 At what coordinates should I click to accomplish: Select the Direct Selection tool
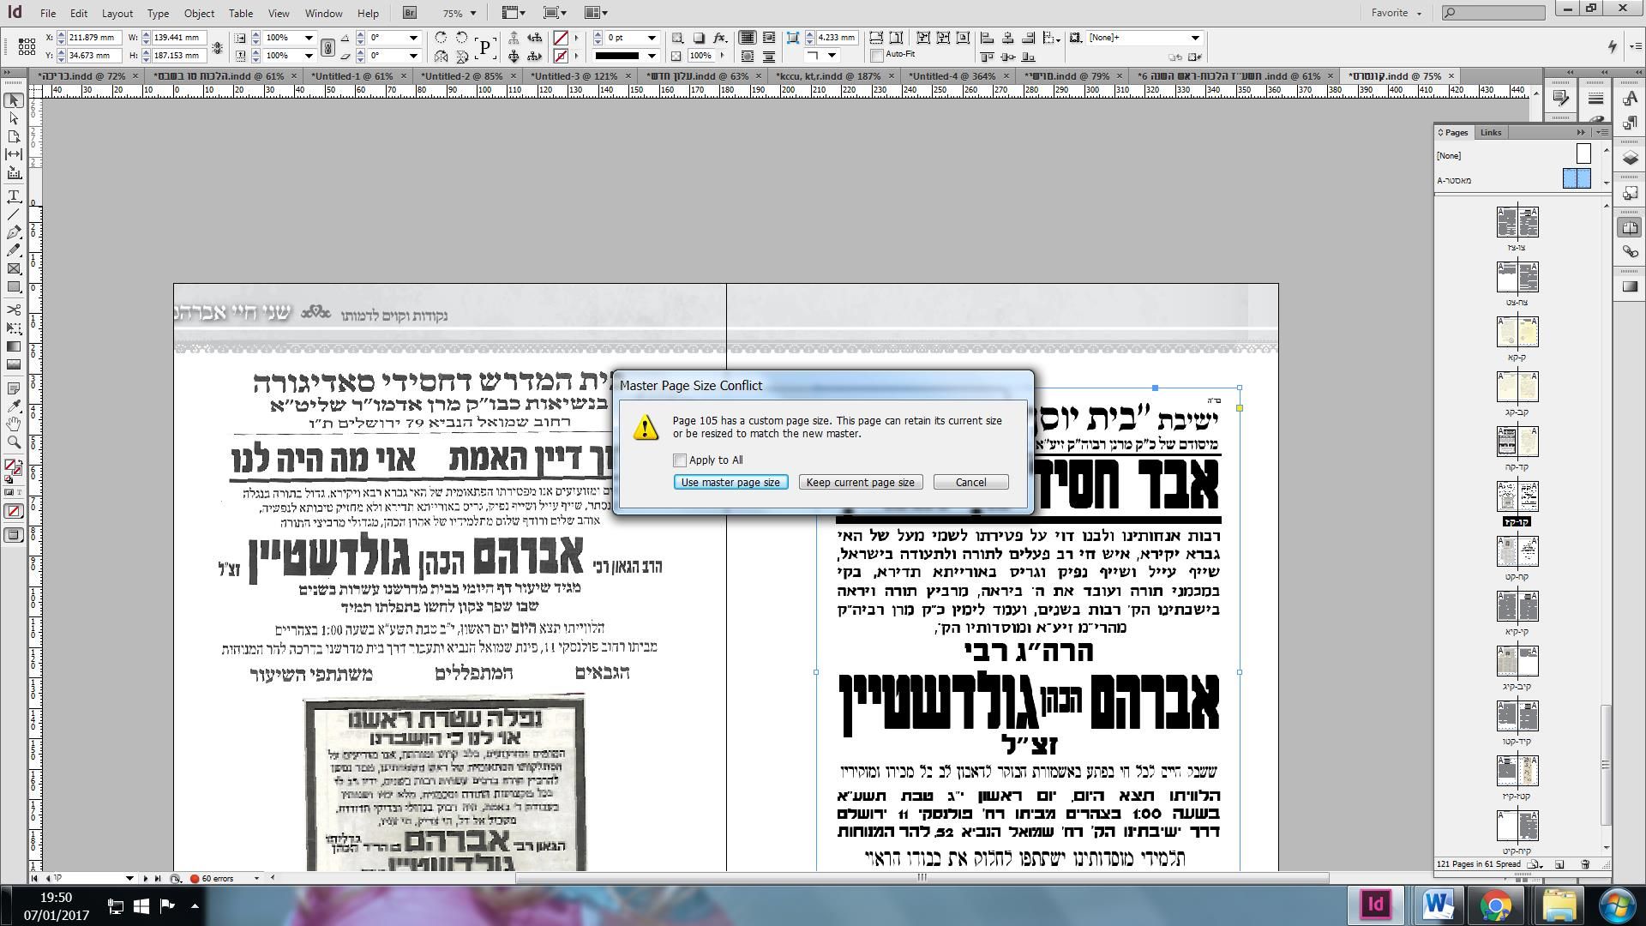[14, 118]
